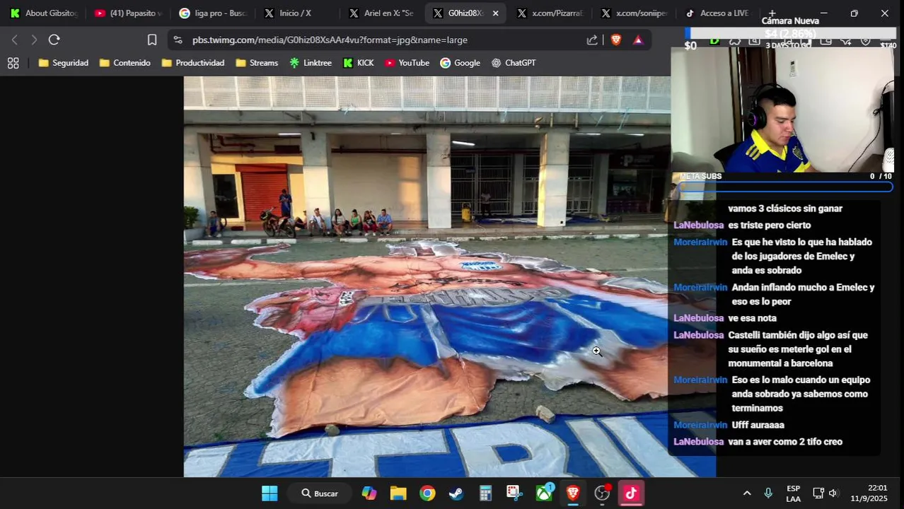This screenshot has height=509, width=904.
Task: Open File Explorer from the taskbar
Action: click(x=398, y=493)
